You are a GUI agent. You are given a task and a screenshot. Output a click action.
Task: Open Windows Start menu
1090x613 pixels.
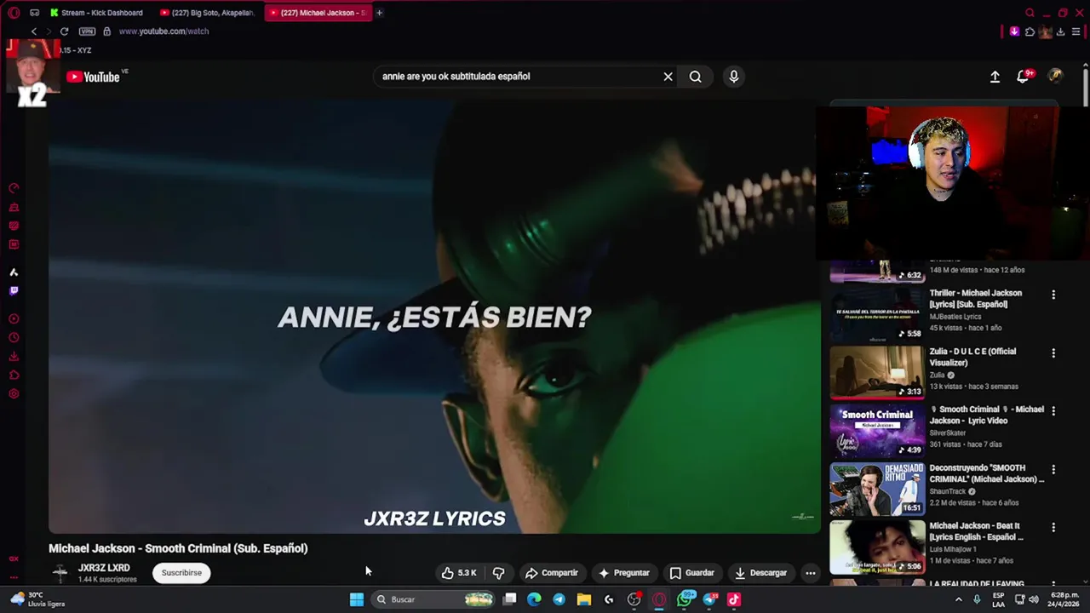pos(357,599)
